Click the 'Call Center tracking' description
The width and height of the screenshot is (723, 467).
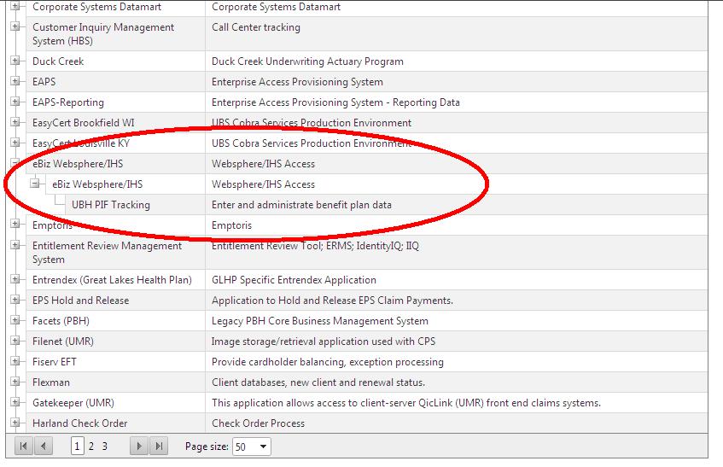[256, 27]
